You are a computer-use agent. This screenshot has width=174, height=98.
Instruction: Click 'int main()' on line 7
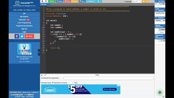[x=51, y=21]
